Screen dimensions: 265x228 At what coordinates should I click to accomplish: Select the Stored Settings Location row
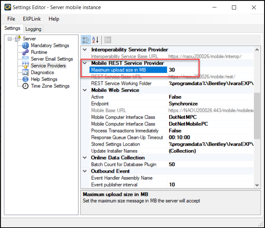(171, 144)
